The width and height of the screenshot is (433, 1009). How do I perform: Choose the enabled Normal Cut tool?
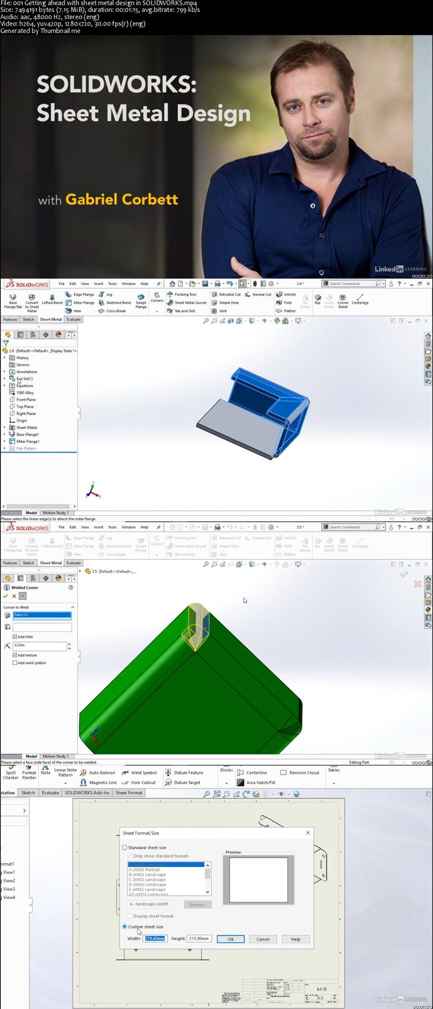click(x=258, y=295)
